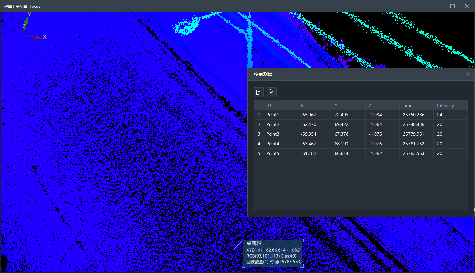Click Point5's Z value -1.082
This screenshot has width=475, height=273.
(375, 153)
